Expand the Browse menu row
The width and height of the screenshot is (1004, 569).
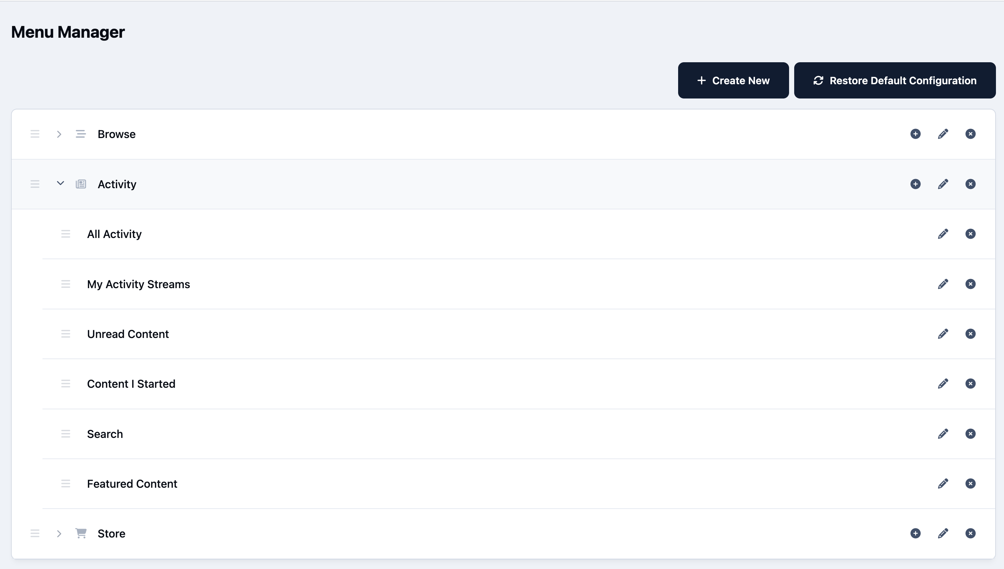tap(59, 134)
